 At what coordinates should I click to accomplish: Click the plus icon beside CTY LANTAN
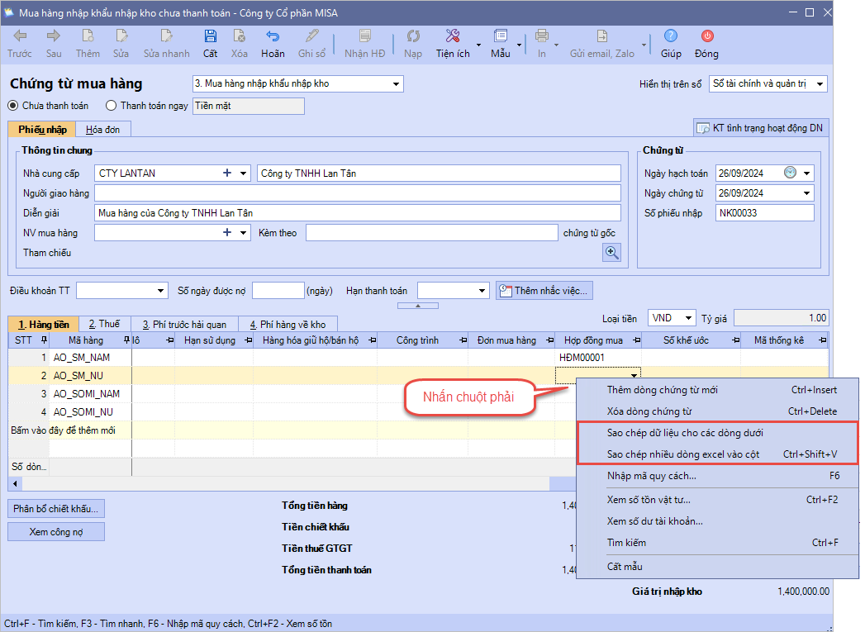click(227, 173)
